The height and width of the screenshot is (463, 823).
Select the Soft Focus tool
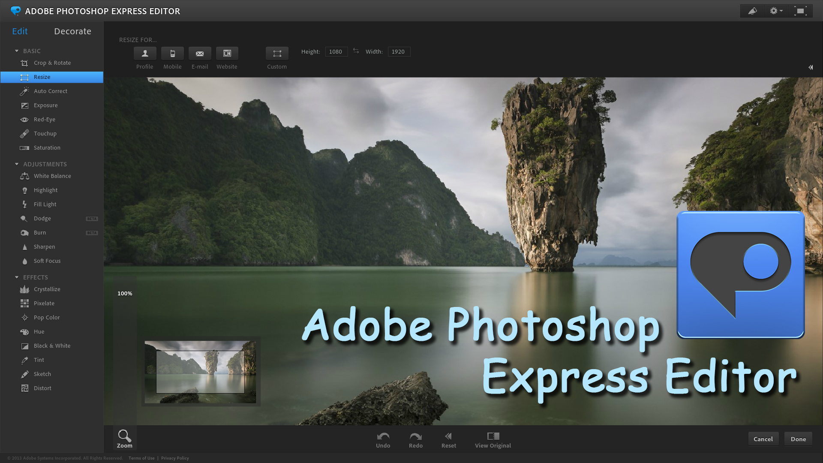[47, 261]
